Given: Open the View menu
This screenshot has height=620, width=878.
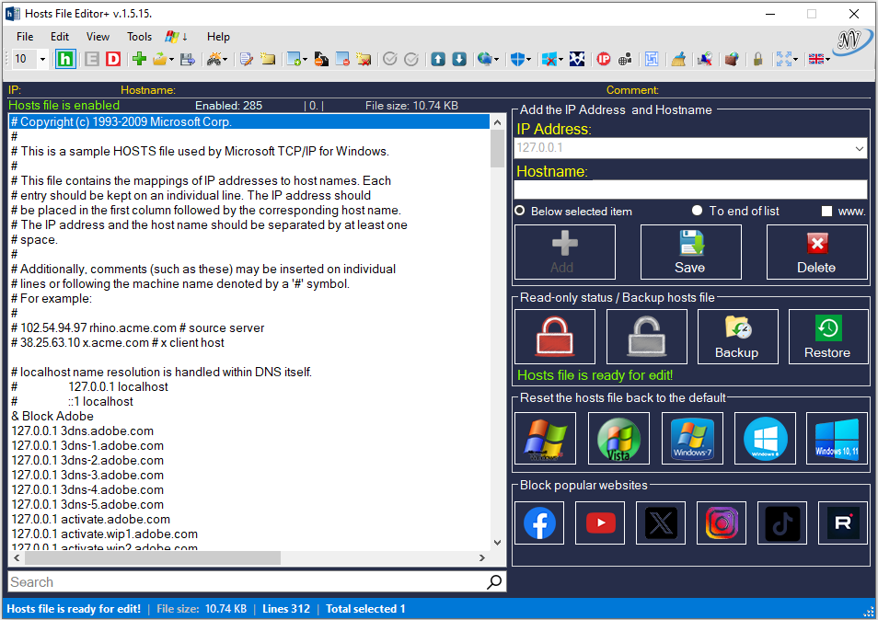Looking at the screenshot, I should click(98, 37).
